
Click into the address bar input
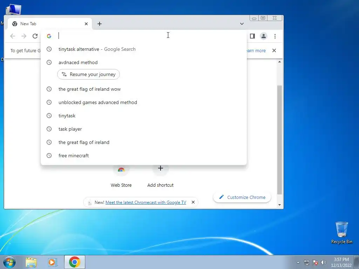point(151,36)
